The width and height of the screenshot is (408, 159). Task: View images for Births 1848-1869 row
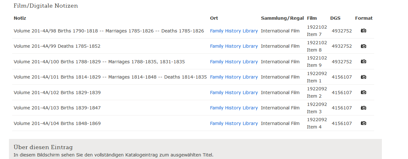[363, 123]
